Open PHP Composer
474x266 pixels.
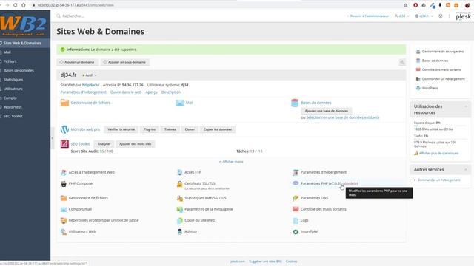(81, 183)
